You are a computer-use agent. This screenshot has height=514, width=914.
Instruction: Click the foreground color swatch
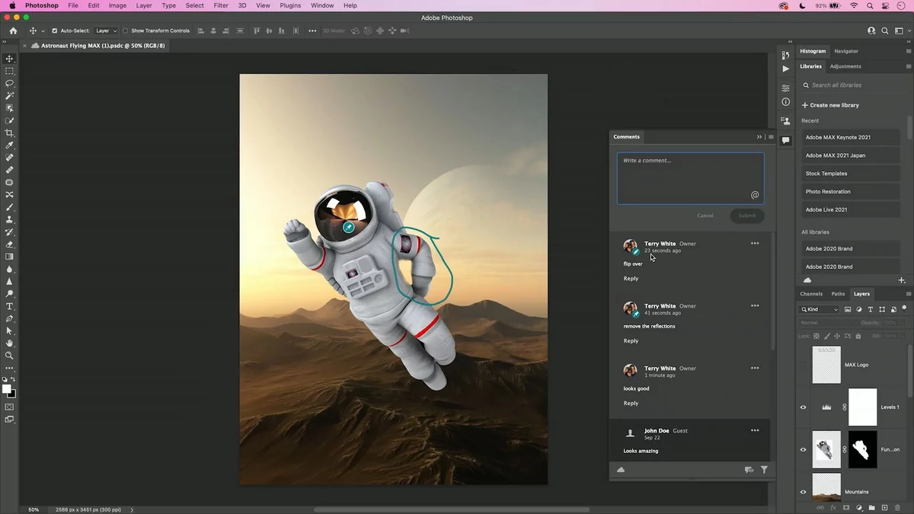coord(7,388)
